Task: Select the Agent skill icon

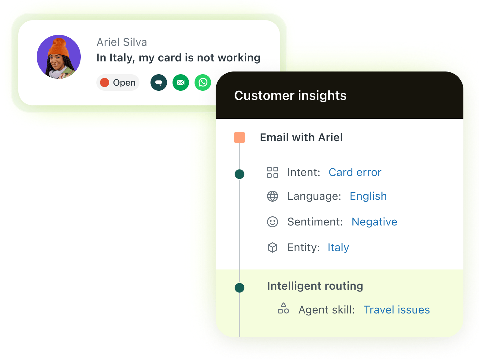Action: 284,310
